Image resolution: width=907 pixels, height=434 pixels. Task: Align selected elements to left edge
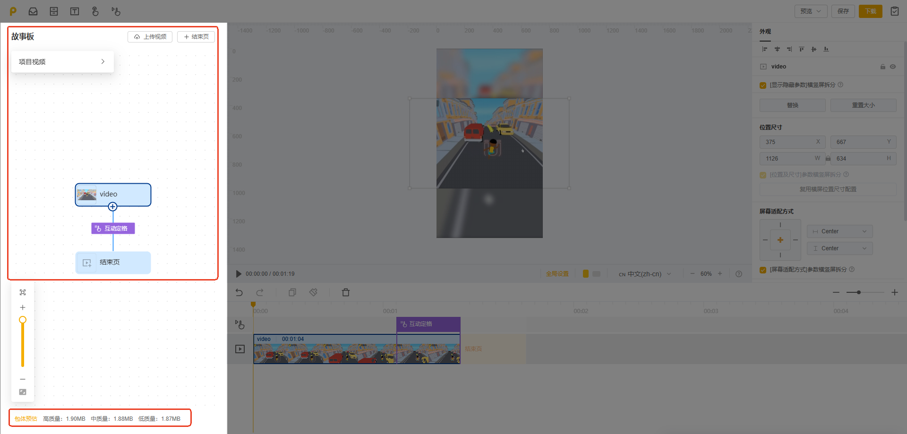point(765,49)
